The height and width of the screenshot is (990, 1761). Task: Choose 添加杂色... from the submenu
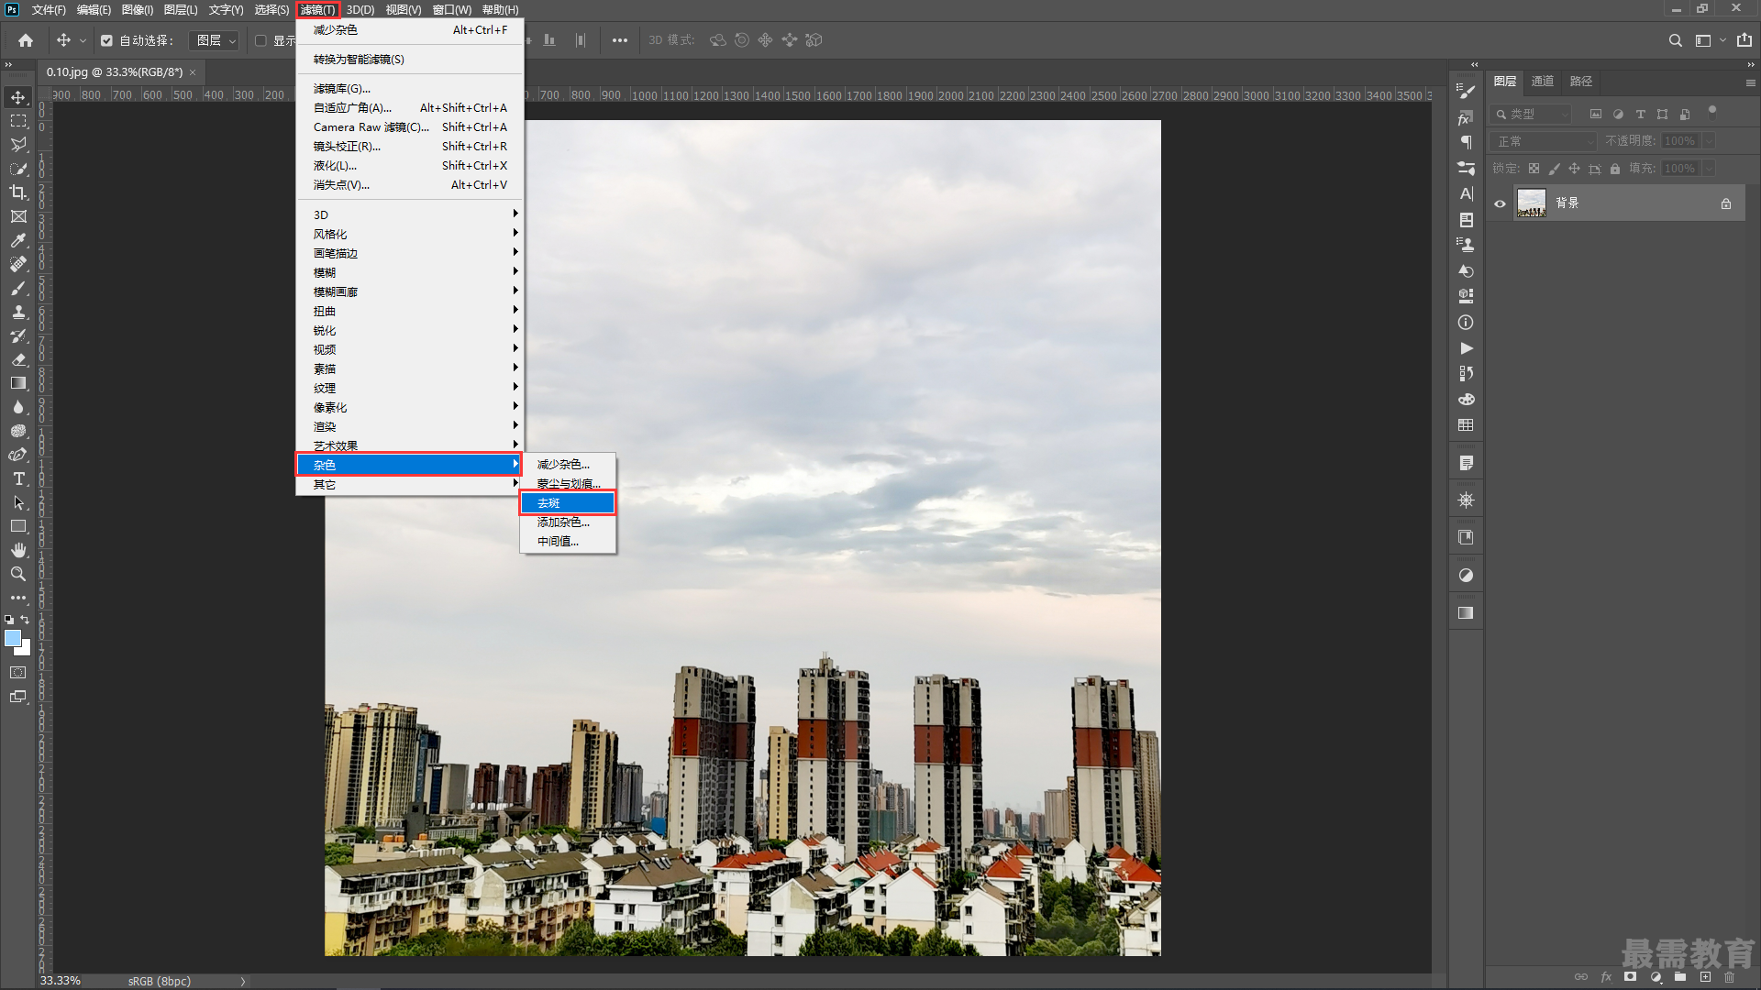[568, 522]
